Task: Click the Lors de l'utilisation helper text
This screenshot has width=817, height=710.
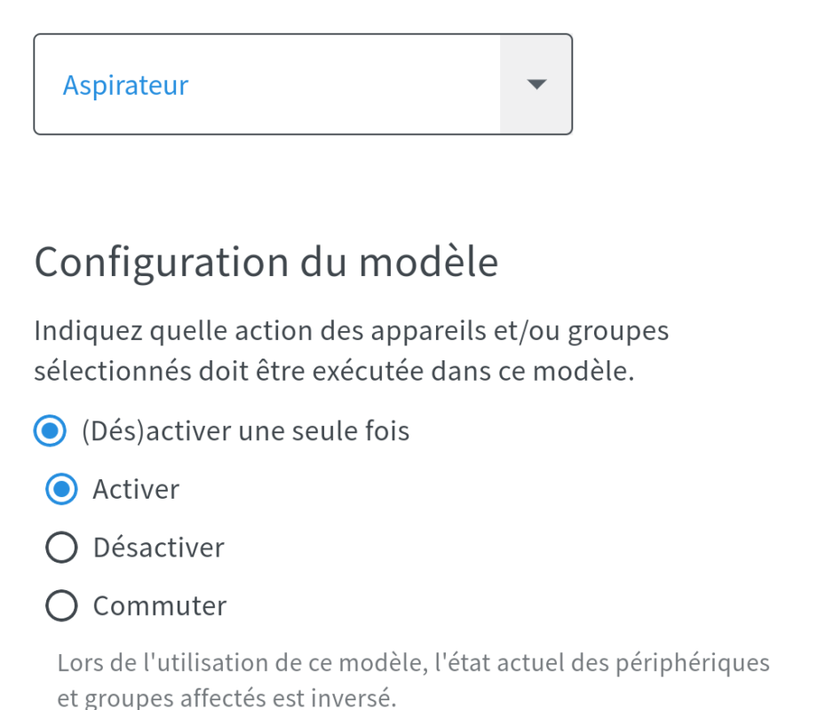Action: [413, 663]
